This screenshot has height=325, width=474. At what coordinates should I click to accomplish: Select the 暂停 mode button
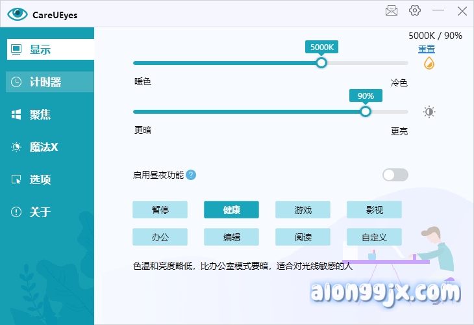[x=160, y=210]
